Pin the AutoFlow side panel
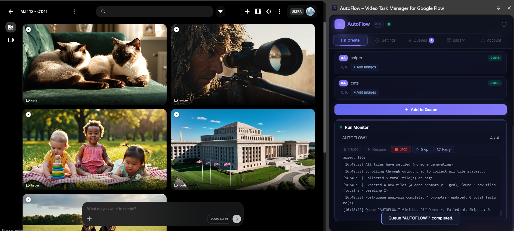Screen dimensions: 514x231 pos(498,8)
